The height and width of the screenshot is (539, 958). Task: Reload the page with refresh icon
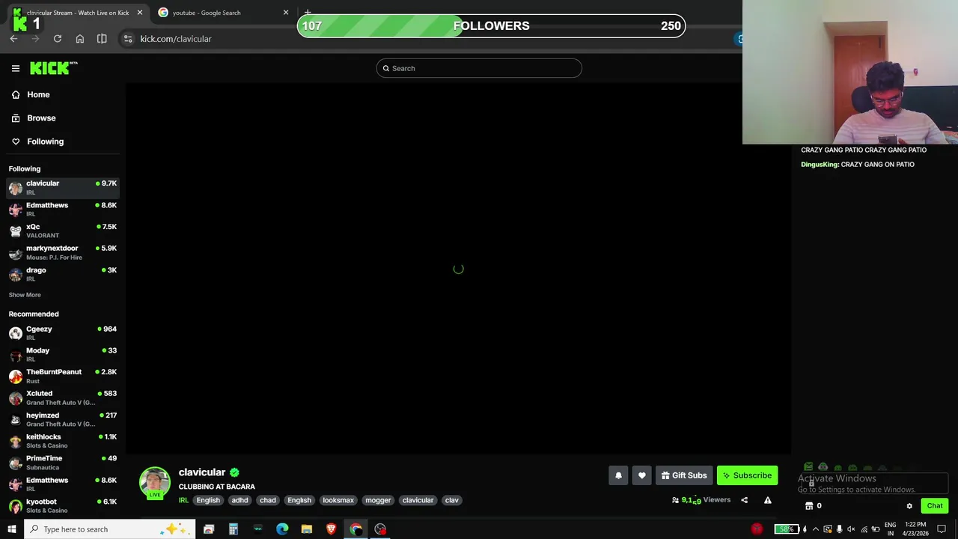[58, 39]
